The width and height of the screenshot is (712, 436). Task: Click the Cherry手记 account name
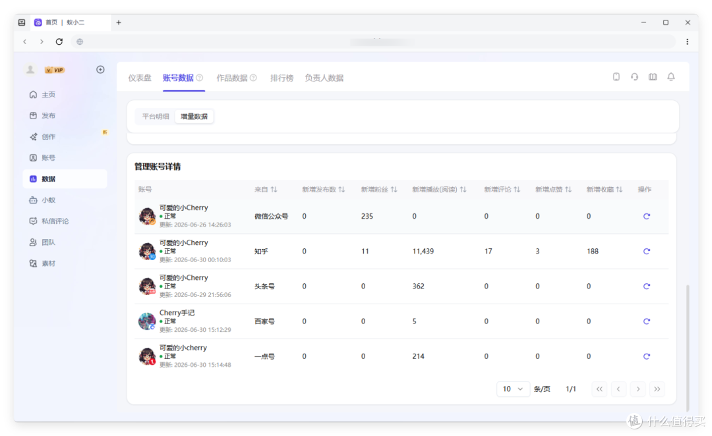[177, 313]
